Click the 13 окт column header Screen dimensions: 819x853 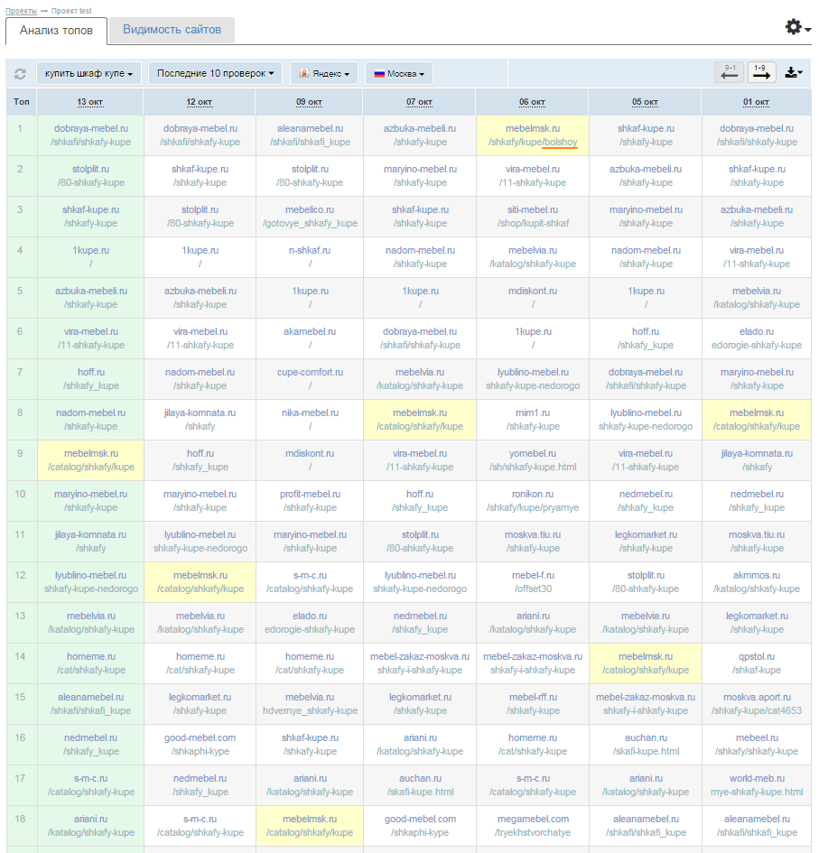[89, 102]
